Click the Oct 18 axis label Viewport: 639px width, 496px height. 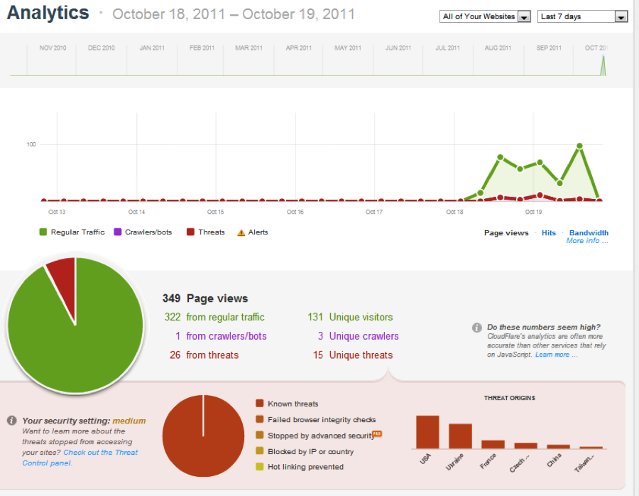[x=454, y=212]
